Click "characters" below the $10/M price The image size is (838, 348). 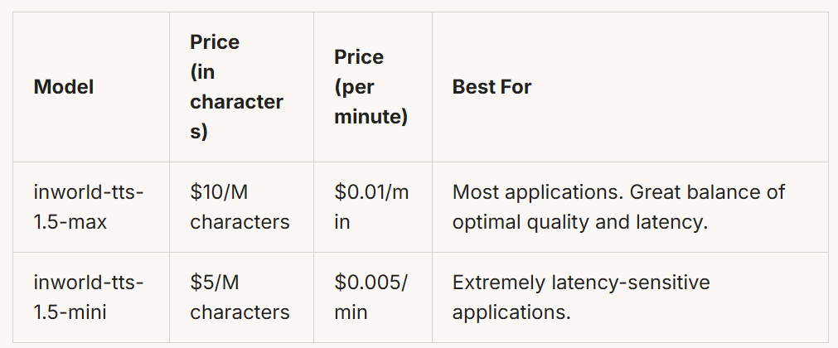240,222
